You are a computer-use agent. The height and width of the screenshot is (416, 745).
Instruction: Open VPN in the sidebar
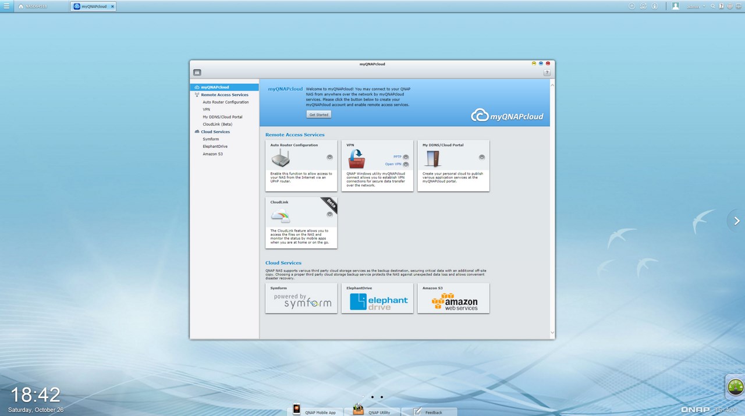coord(207,109)
